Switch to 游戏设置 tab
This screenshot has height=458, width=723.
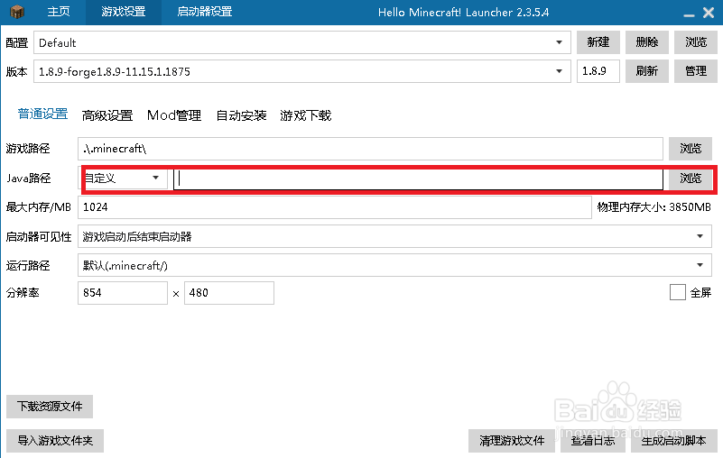124,12
